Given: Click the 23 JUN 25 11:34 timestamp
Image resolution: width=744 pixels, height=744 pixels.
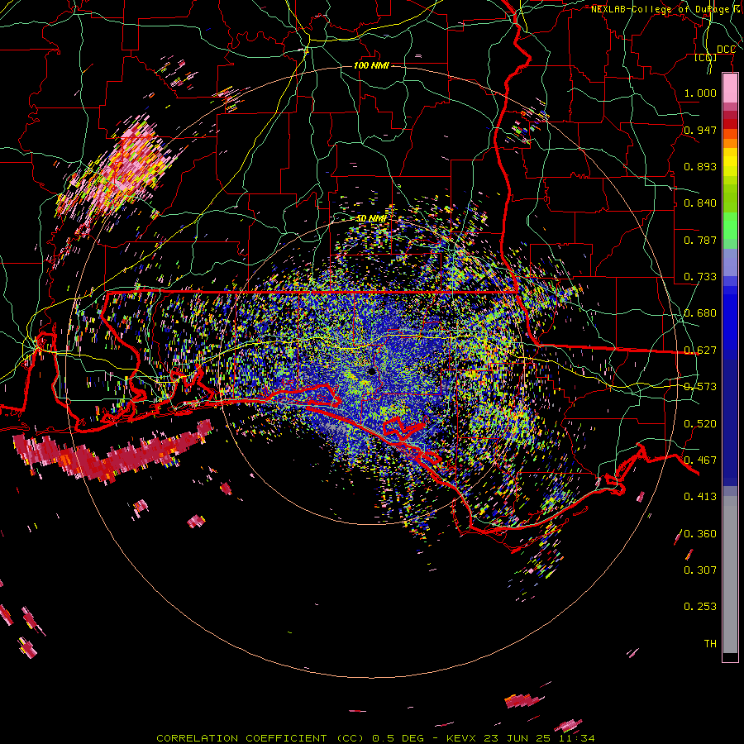Looking at the screenshot, I should tap(539, 738).
